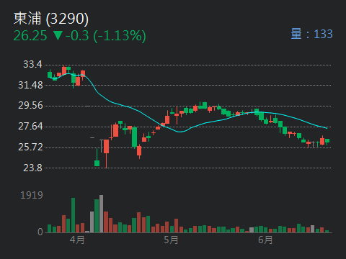Click the 25.72 price axis label

30,147
